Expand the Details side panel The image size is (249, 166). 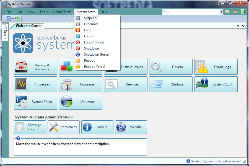click(5, 32)
